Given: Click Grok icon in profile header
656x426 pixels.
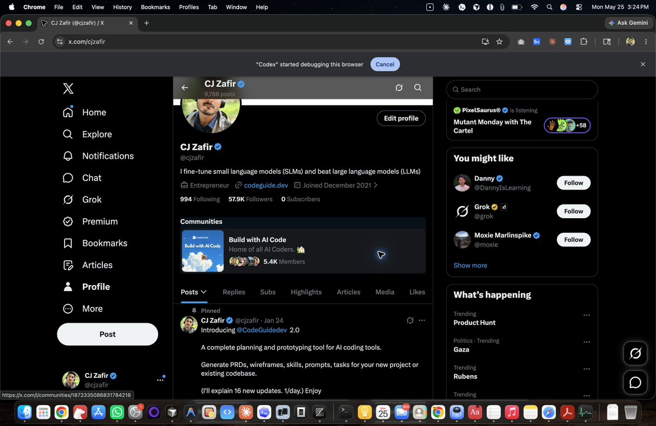Looking at the screenshot, I should coord(399,87).
